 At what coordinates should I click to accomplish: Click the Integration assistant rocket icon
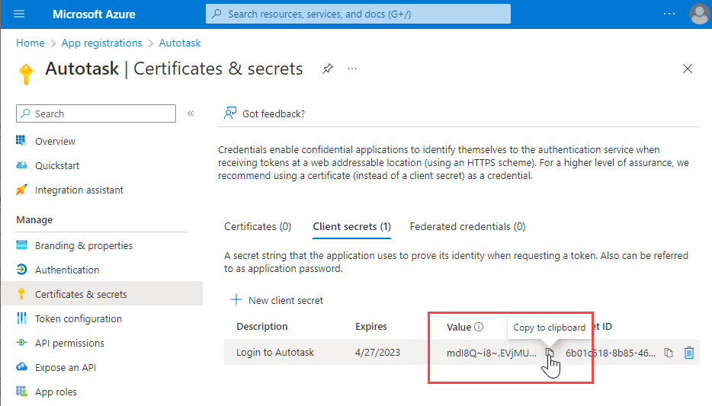[x=21, y=190]
